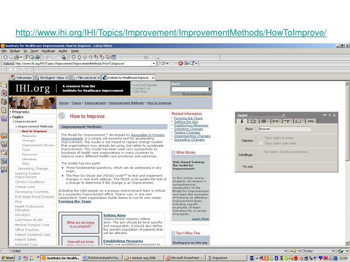Switch to the Velkommen tab

pos(22,77)
